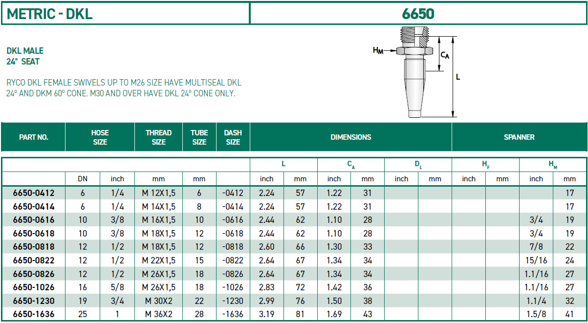
Task: Select dash size -0414
Action: pyautogui.click(x=233, y=207)
